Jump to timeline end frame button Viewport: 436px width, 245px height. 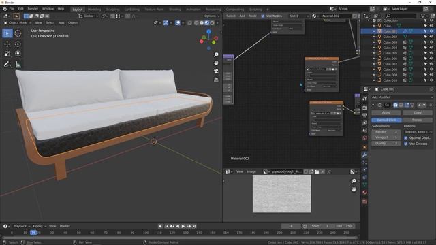194,227
